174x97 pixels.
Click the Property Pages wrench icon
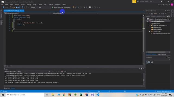click(x=152, y=62)
